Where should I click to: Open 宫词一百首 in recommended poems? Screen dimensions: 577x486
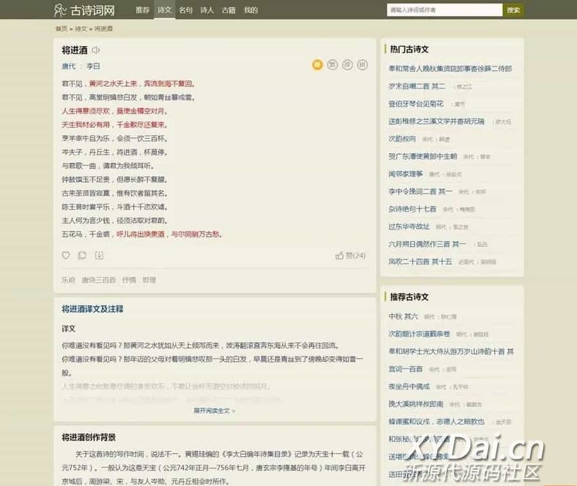pos(405,369)
